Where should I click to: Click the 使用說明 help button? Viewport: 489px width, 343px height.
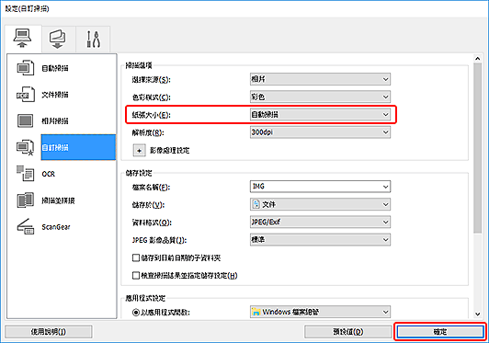pyautogui.click(x=49, y=332)
